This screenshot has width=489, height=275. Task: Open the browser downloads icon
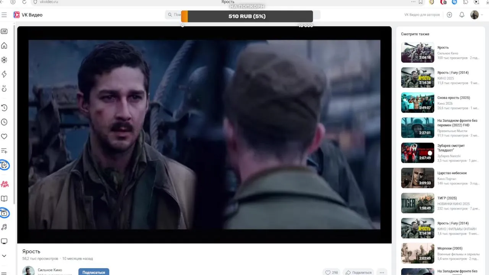(x=487, y=2)
